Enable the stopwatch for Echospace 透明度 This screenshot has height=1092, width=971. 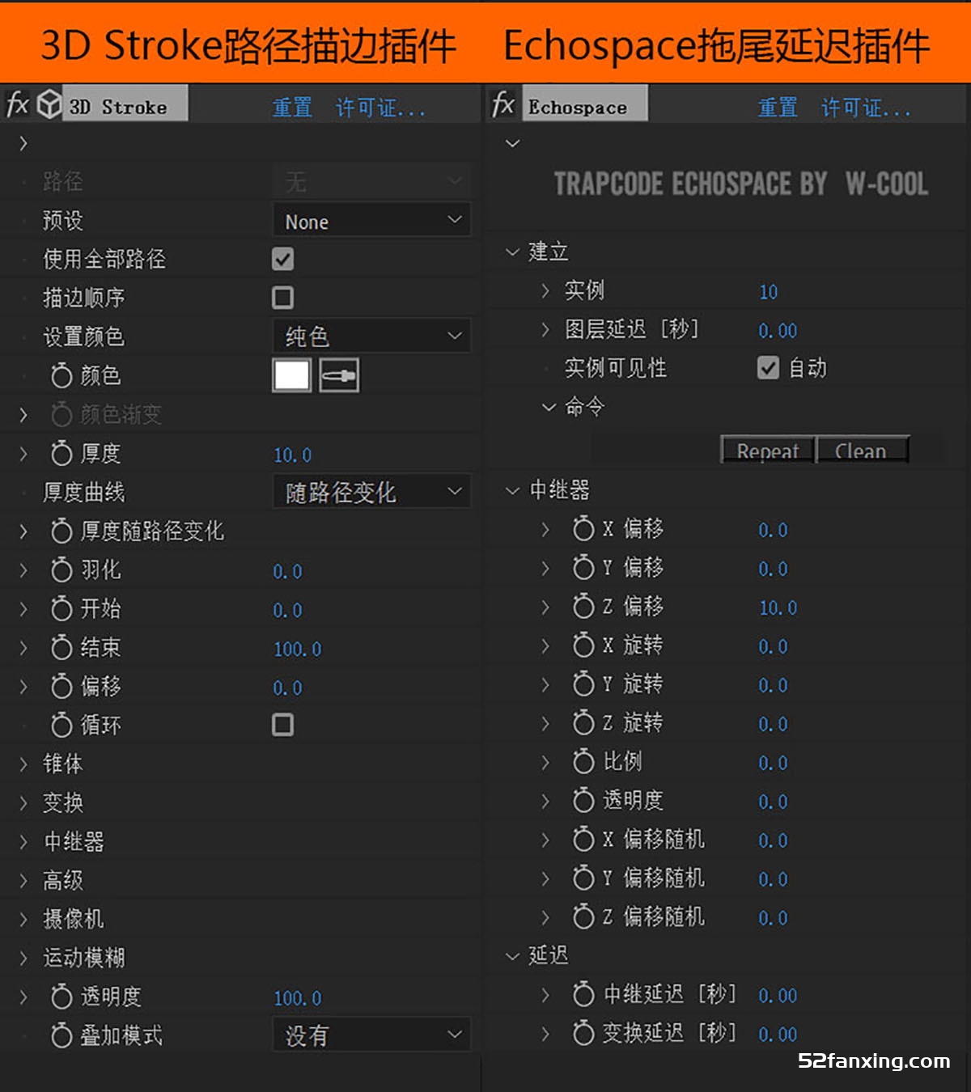(x=583, y=801)
